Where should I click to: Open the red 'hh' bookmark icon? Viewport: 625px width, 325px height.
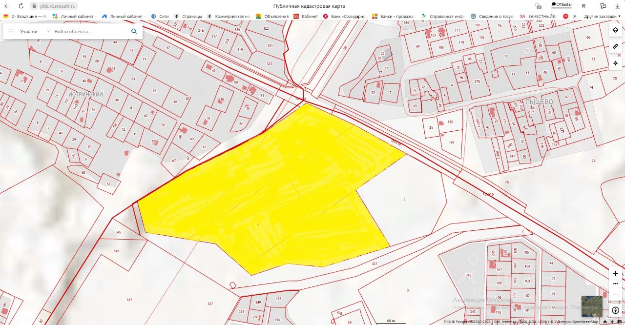(x=565, y=16)
